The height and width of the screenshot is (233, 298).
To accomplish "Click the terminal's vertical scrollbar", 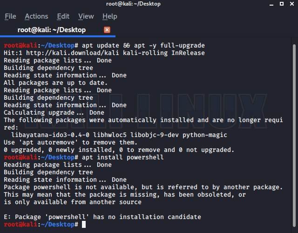I will tap(294, 130).
